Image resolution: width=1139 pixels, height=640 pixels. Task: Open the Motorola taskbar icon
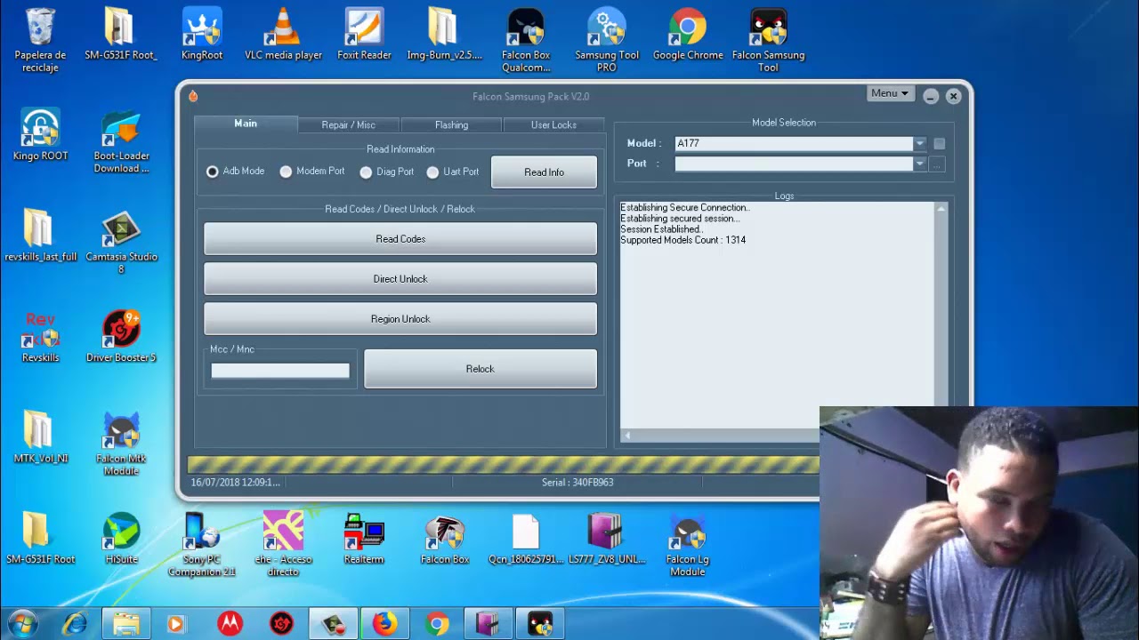pos(230,624)
